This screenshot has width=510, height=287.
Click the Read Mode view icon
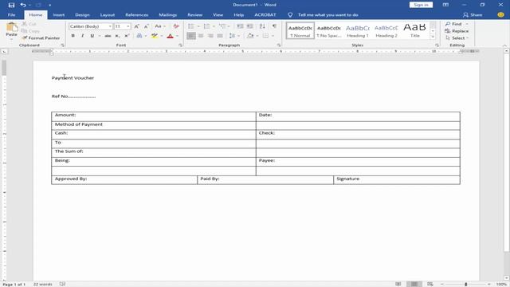[x=398, y=284]
